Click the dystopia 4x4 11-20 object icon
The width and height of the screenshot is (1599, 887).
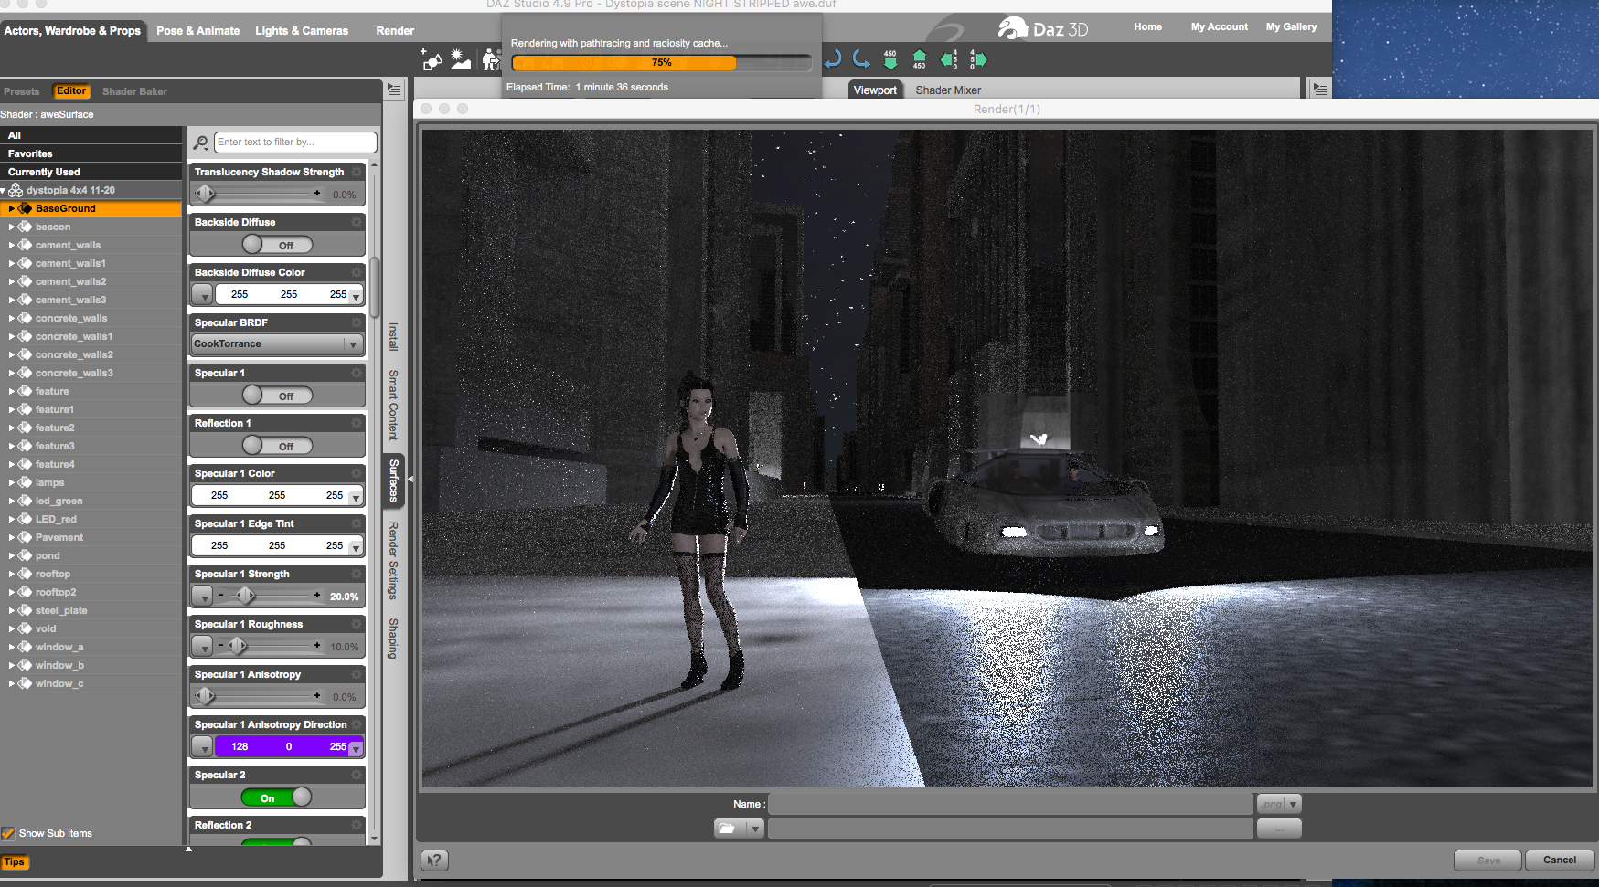click(x=16, y=190)
